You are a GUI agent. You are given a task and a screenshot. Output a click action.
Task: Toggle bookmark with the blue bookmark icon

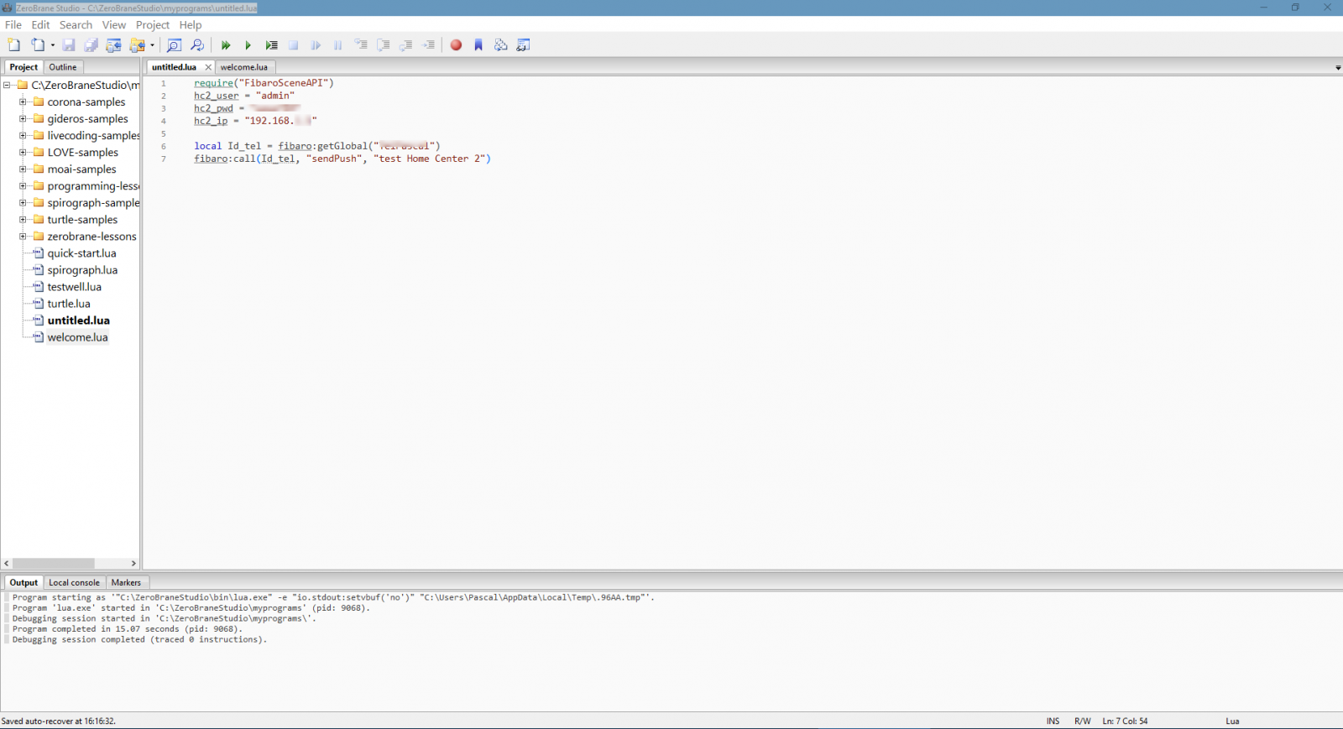pyautogui.click(x=478, y=45)
